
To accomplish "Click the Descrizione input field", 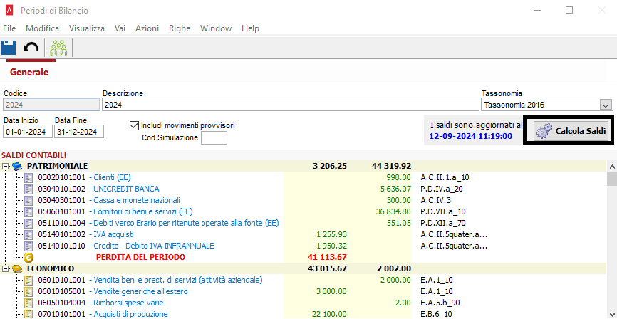I will pos(291,105).
